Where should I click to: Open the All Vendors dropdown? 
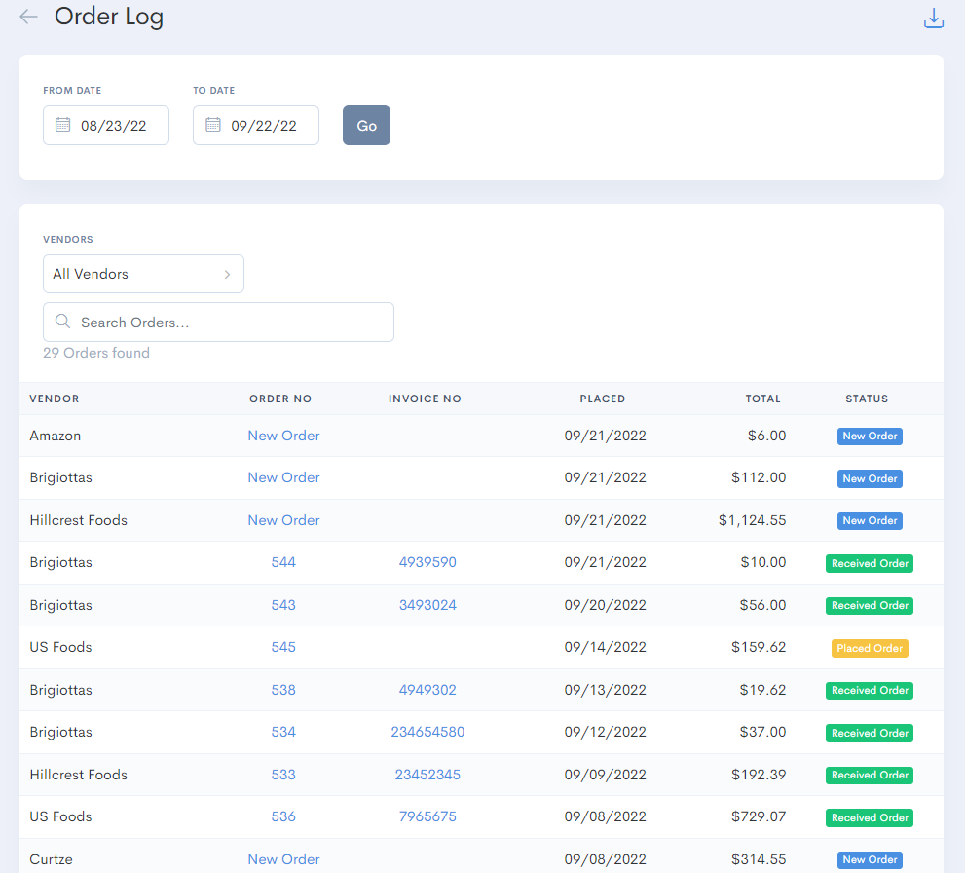(x=143, y=274)
